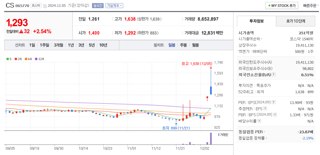Switch to the 호가 10단계 tab

(295, 21)
